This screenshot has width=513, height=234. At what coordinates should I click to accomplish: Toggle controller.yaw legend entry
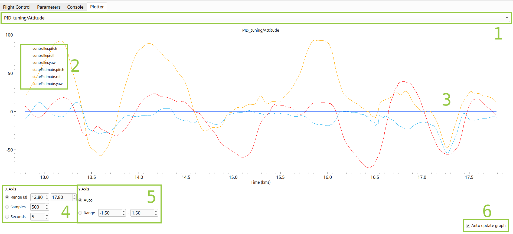point(44,62)
